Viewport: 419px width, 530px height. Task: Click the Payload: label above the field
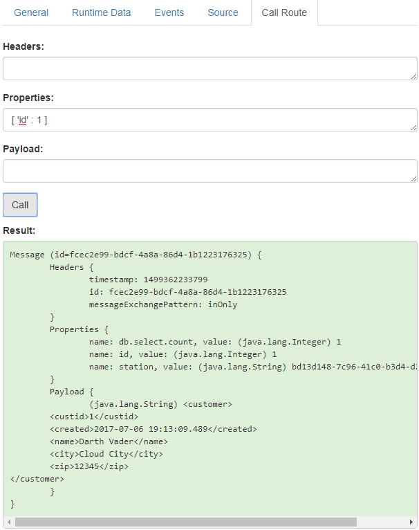coord(24,149)
